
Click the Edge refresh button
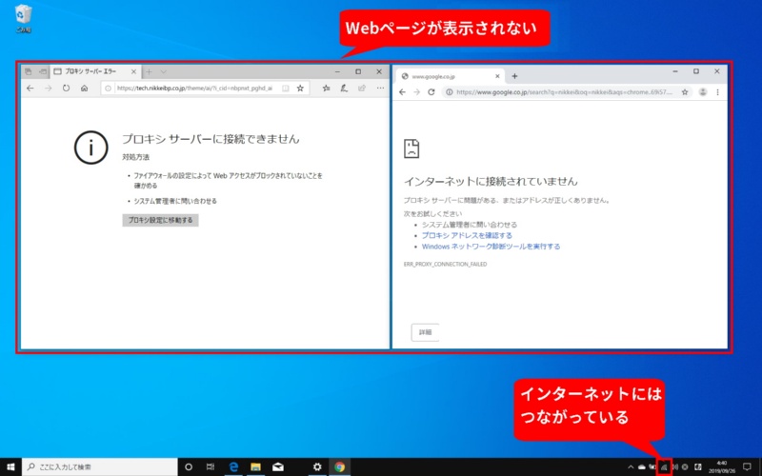tap(66, 89)
